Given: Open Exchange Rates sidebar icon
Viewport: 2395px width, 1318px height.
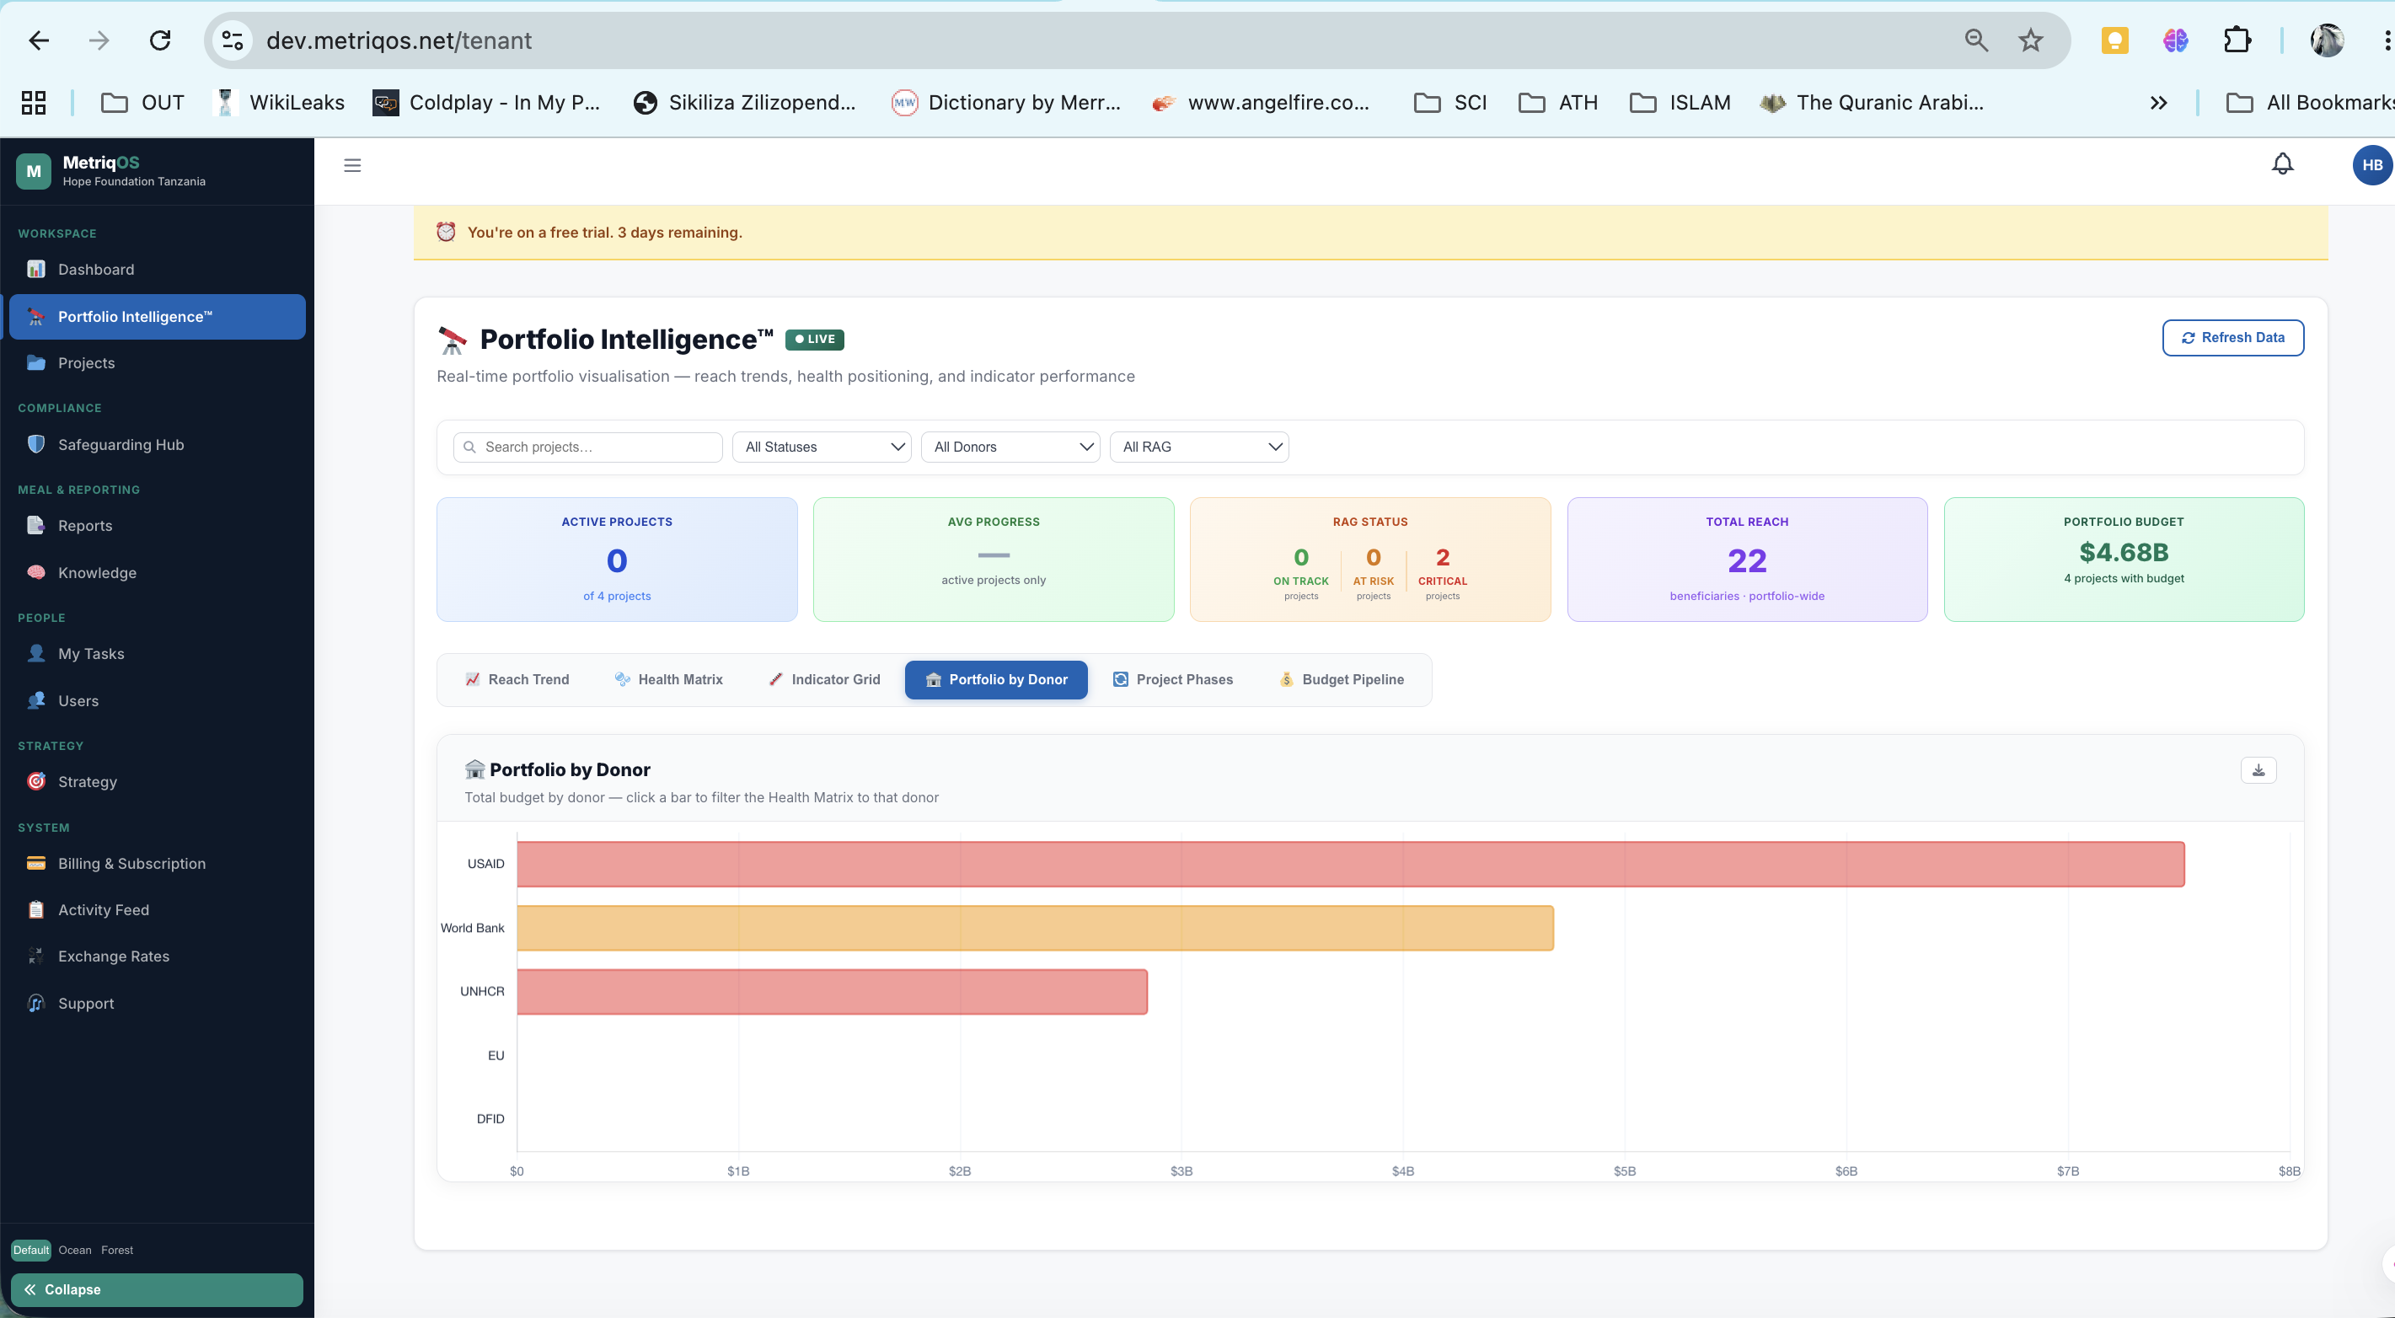Looking at the screenshot, I should 36,956.
